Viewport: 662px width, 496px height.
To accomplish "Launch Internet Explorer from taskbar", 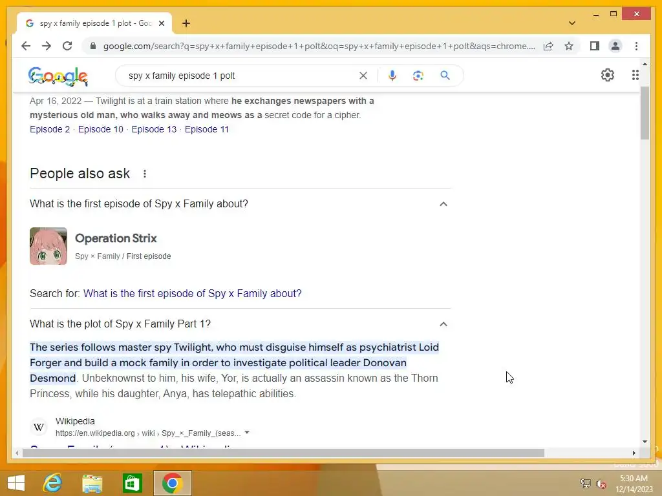I will click(52, 483).
